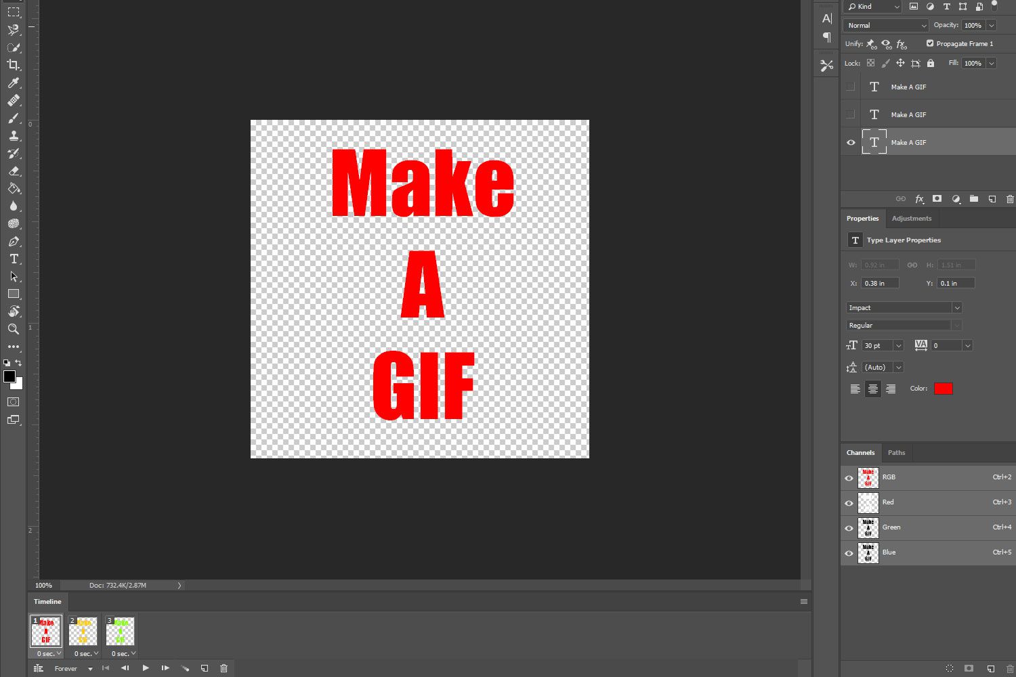This screenshot has width=1016, height=677.
Task: Click the white background color swatch
Action: [19, 385]
